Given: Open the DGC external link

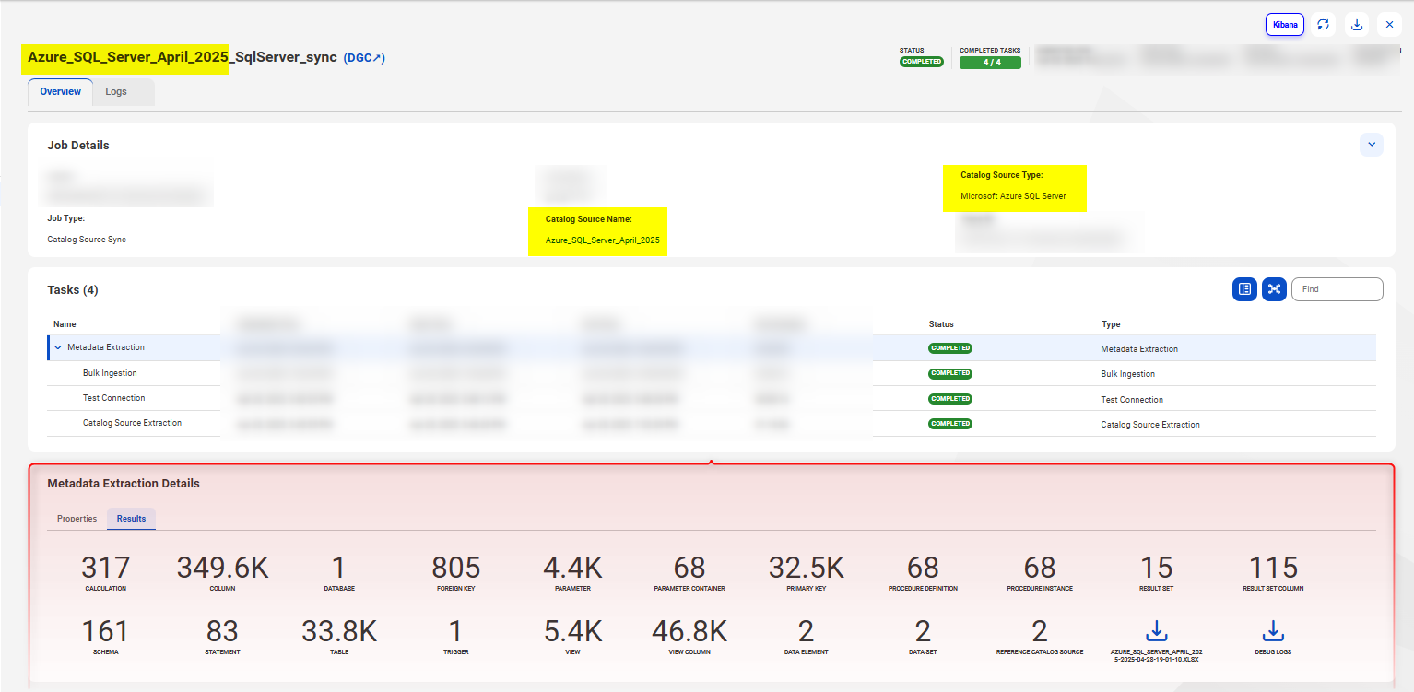Looking at the screenshot, I should coord(364,58).
